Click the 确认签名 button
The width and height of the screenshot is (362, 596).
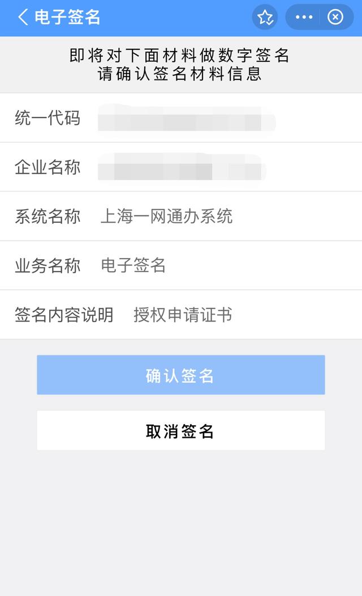pos(180,375)
